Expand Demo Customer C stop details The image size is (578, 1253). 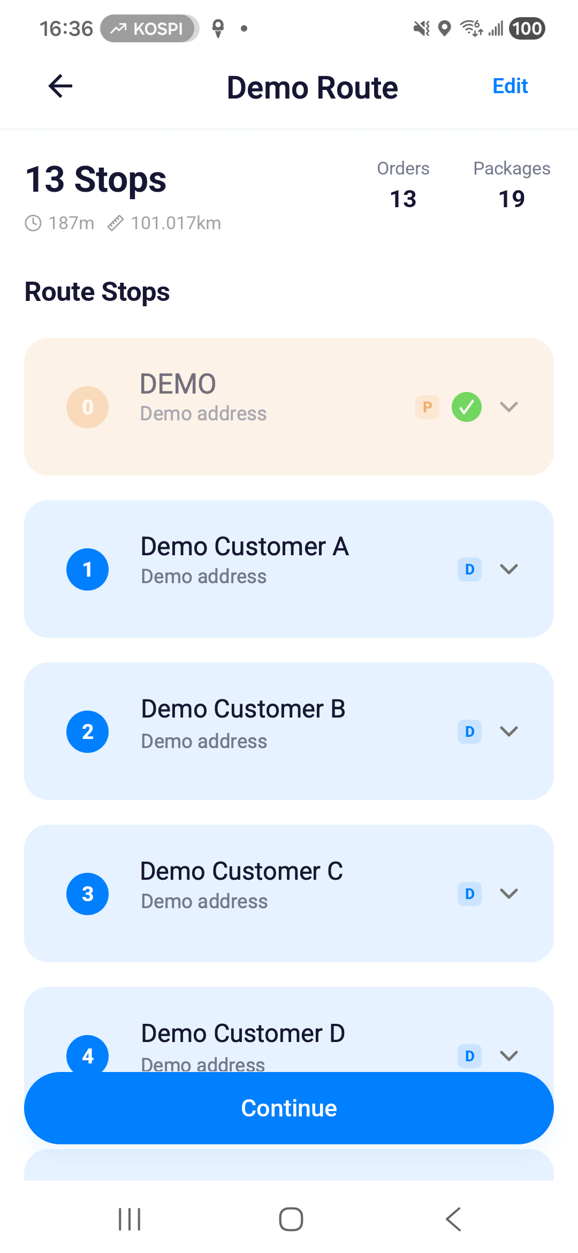tap(509, 894)
